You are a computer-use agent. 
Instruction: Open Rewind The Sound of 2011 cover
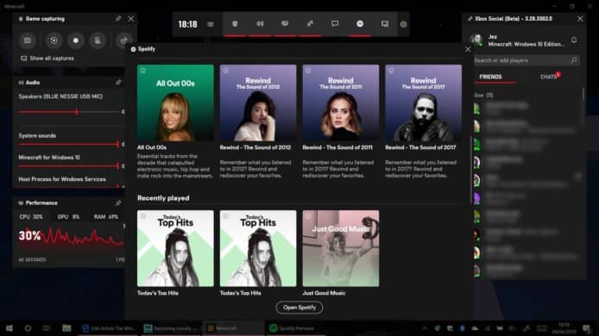pos(341,103)
